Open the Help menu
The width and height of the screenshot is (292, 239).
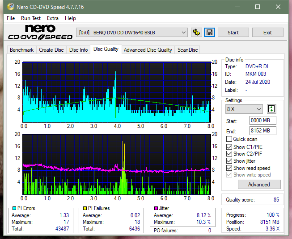pyautogui.click(x=70, y=18)
